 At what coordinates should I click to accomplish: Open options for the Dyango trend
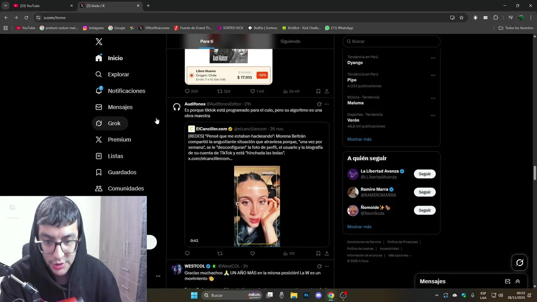(x=433, y=58)
